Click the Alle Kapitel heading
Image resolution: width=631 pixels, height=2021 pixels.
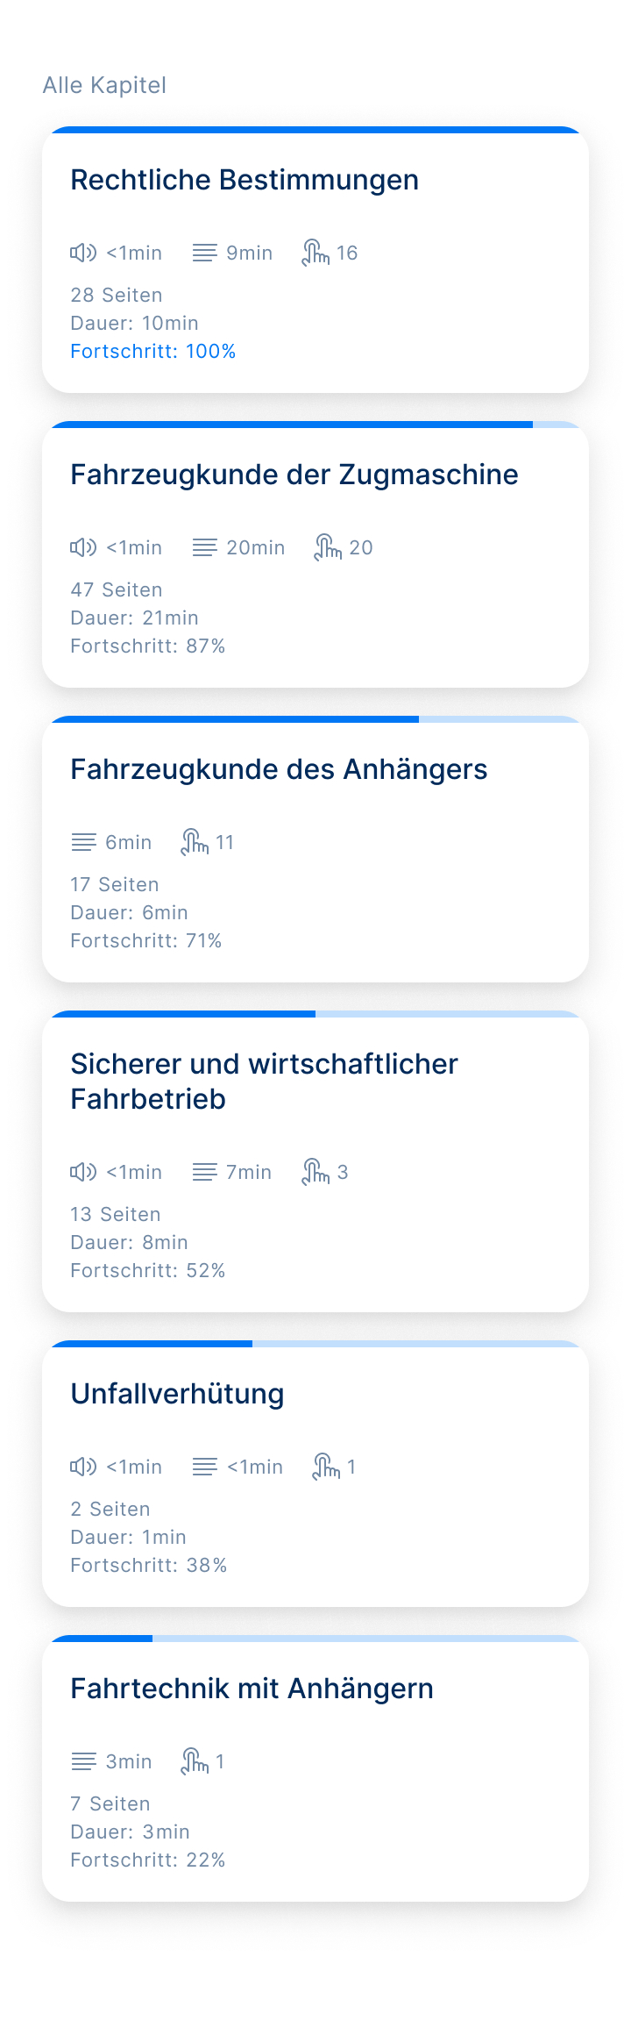(x=104, y=85)
